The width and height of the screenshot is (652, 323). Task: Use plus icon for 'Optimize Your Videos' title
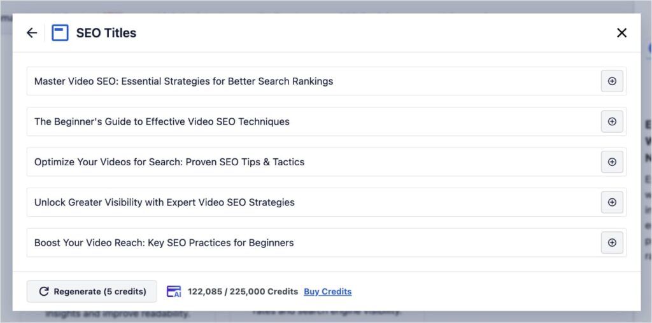coord(612,162)
